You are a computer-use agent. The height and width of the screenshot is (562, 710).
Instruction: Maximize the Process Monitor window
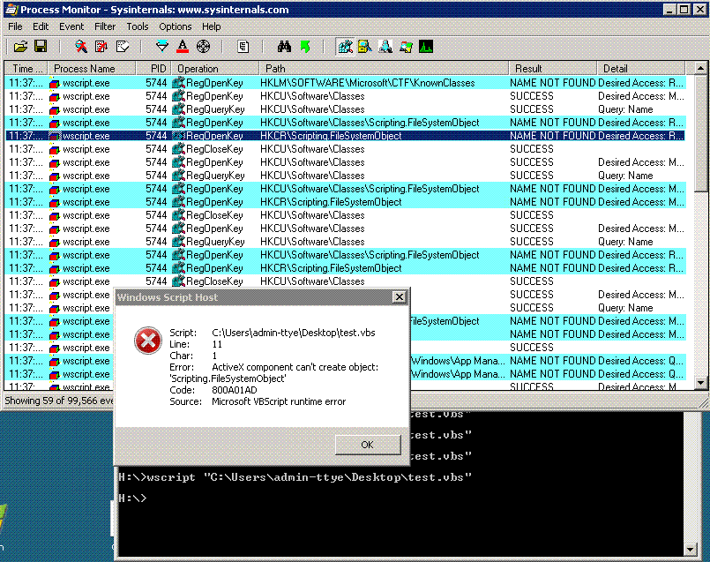[684, 9]
